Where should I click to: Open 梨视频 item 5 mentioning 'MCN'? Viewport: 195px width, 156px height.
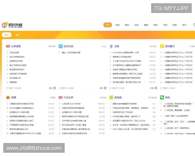(x=129, y=121)
